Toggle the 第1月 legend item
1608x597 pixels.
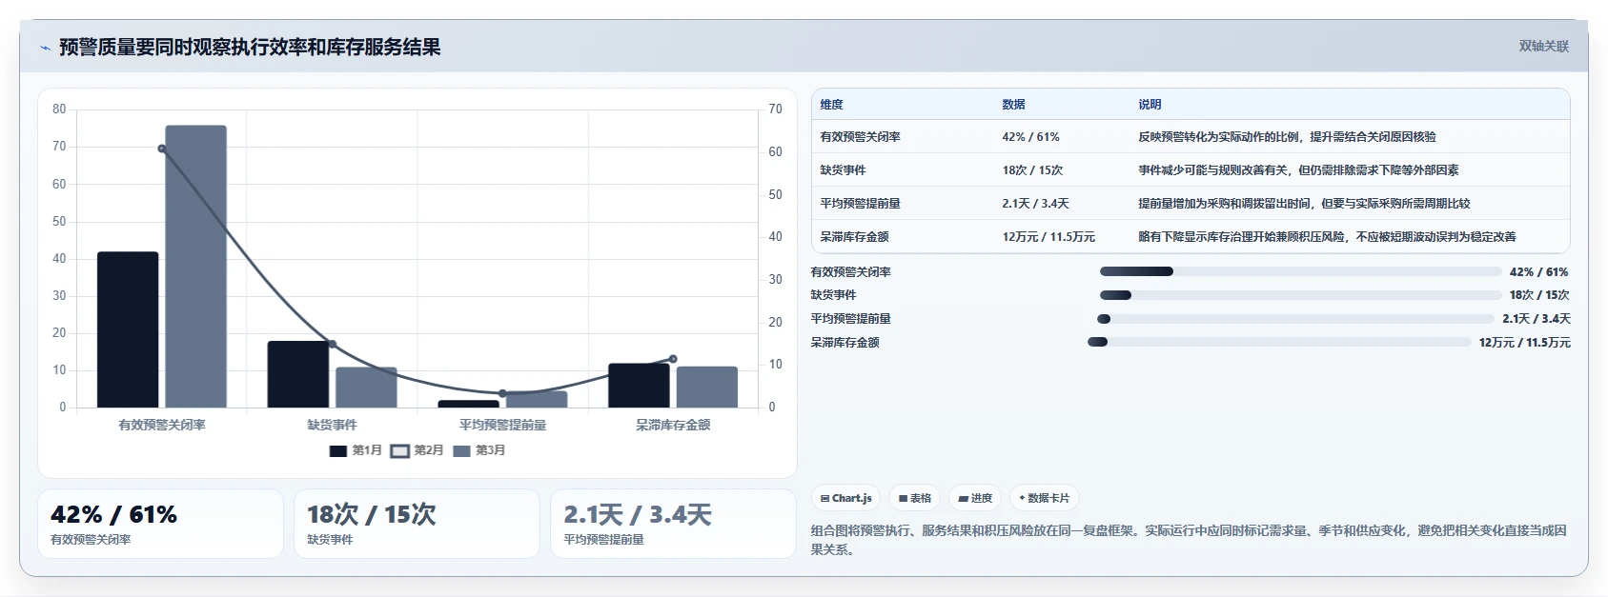click(356, 450)
